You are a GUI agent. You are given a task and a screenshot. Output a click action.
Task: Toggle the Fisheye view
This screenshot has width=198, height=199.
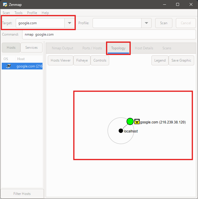click(x=82, y=60)
